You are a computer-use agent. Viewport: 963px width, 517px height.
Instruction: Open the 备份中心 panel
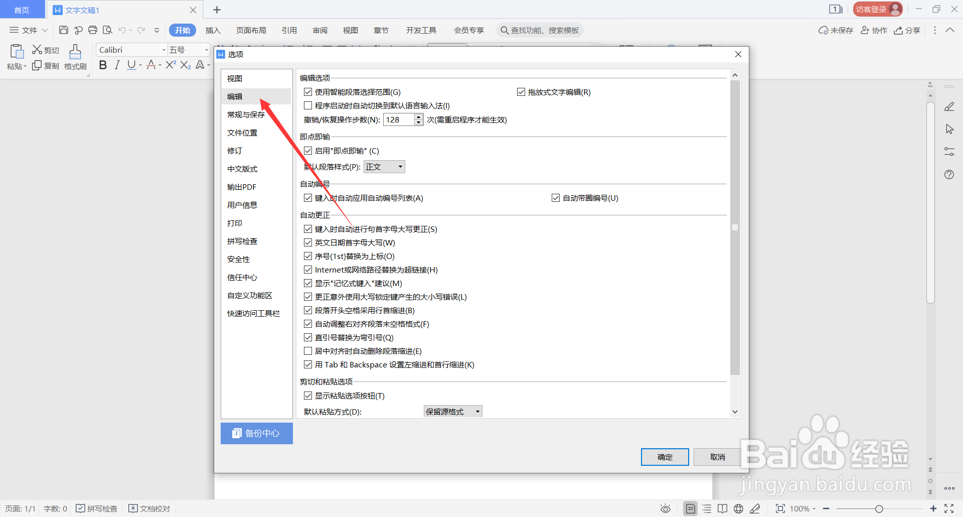pos(256,433)
